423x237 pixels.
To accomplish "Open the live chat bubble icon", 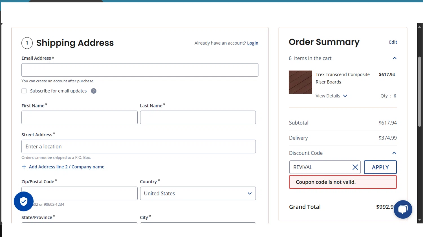I will point(403,209).
